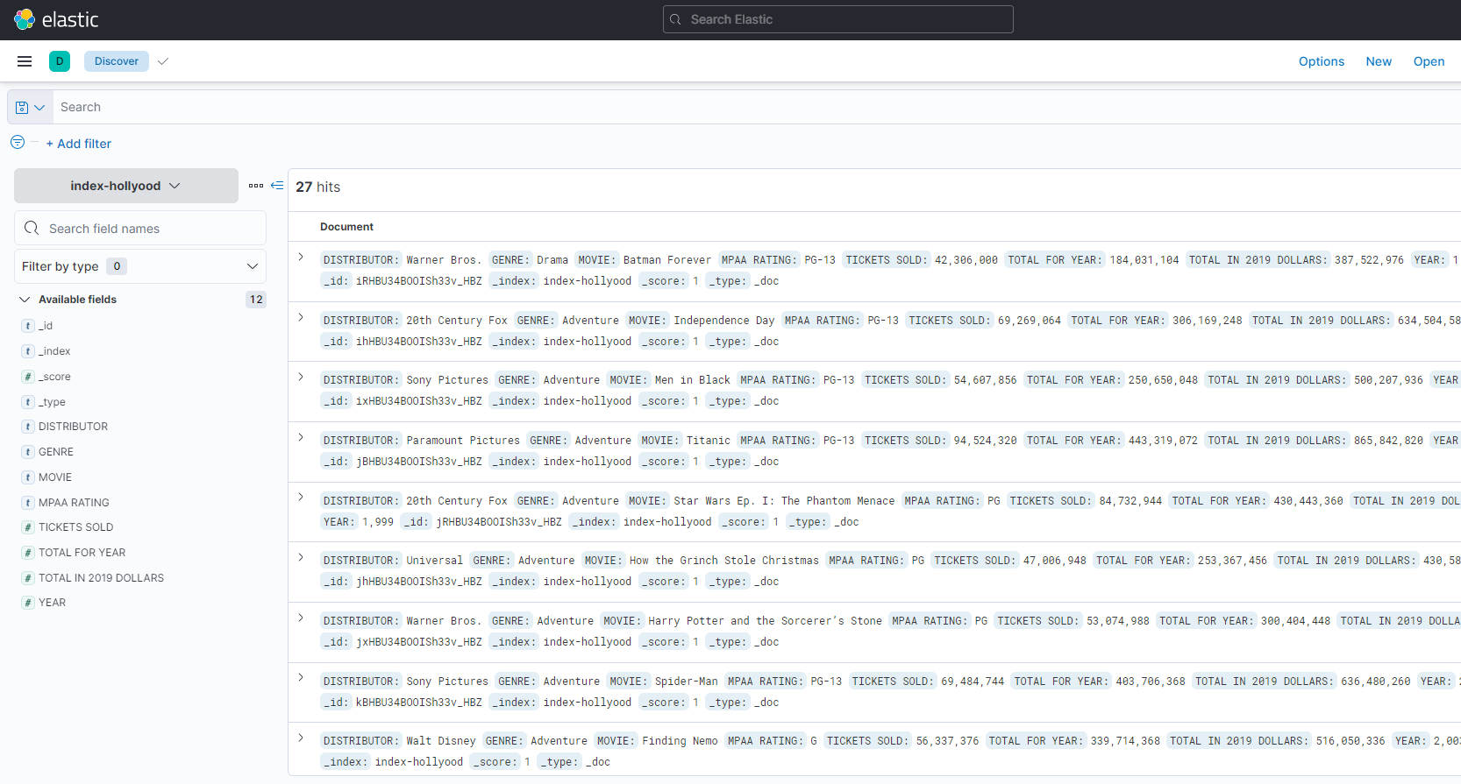1461x784 pixels.
Task: Open index pattern options three-dots icon
Action: 256,186
